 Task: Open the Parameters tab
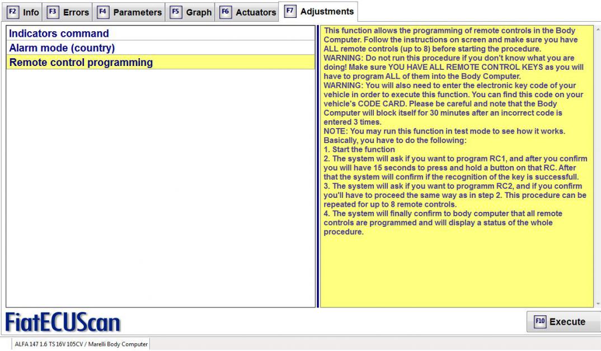[x=129, y=12]
